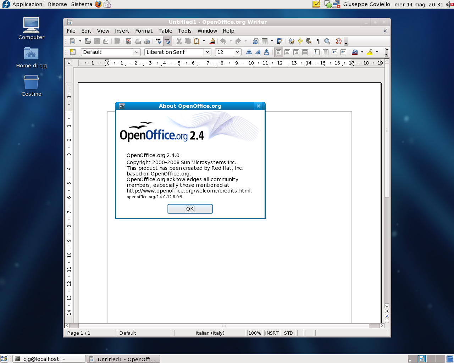Open the Navigator star icon
This screenshot has width=454, height=363.
click(300, 41)
